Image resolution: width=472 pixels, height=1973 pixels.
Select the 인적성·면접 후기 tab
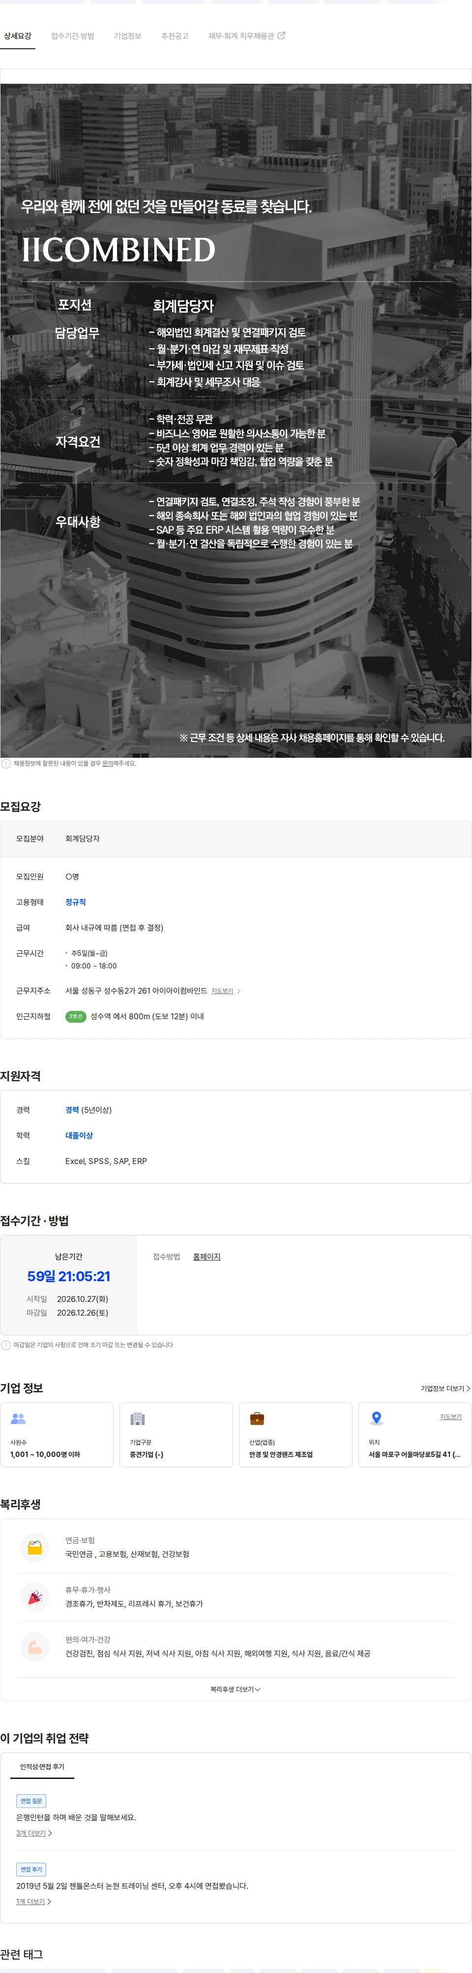pos(42,1766)
